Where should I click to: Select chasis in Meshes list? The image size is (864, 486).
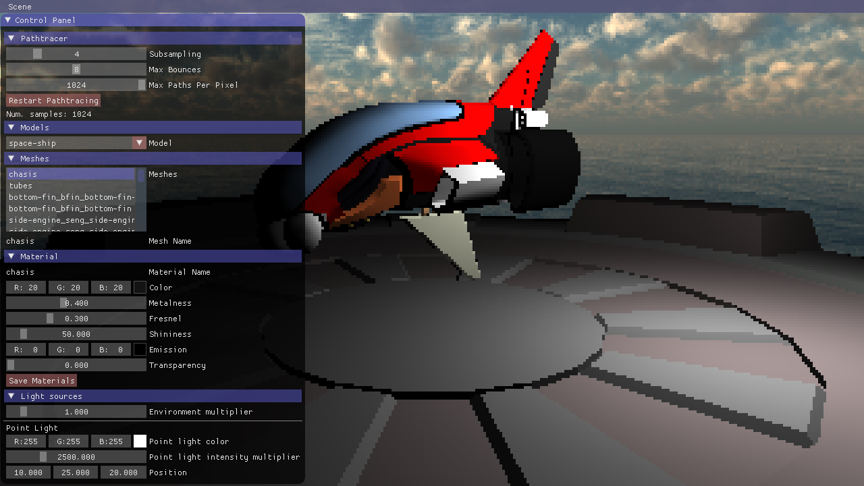click(71, 174)
